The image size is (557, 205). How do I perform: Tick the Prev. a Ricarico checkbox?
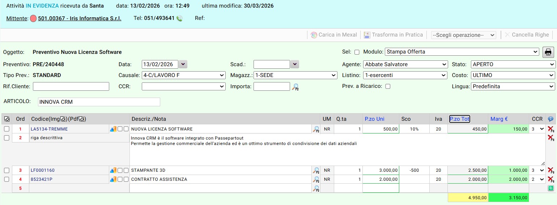(x=388, y=86)
